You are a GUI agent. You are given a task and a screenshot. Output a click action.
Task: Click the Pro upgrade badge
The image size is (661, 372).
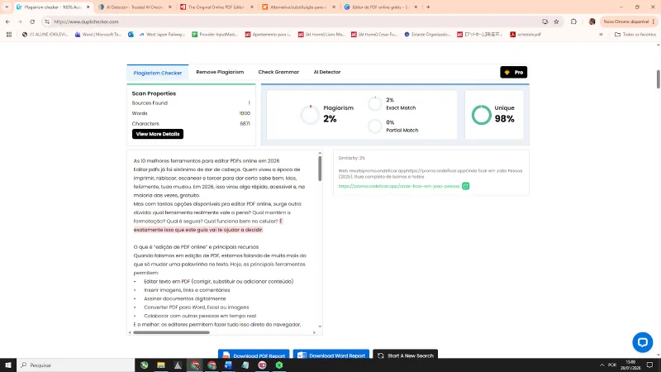coord(513,73)
